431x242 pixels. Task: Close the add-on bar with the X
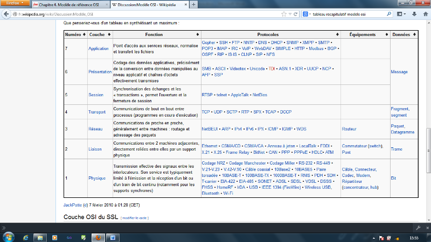click(427, 227)
